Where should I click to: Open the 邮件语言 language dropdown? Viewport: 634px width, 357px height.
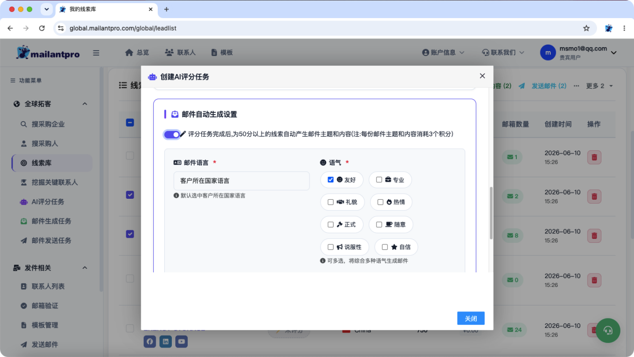241,181
